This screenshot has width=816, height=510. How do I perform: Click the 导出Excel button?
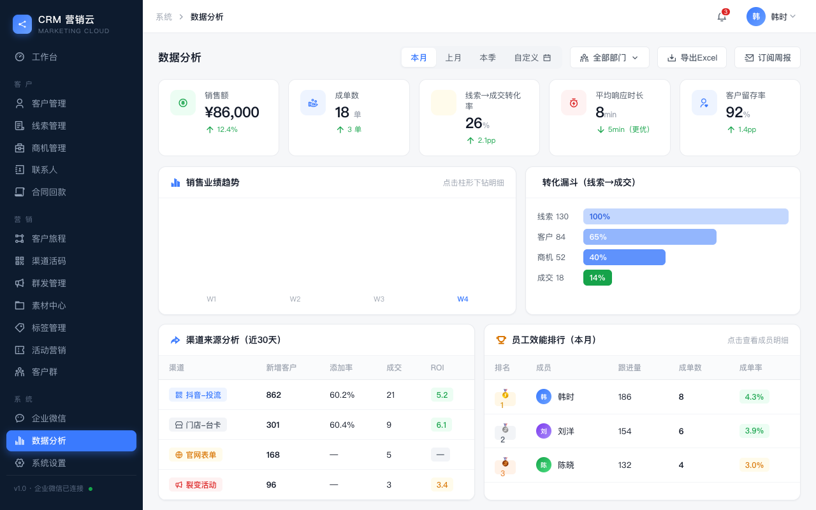point(692,57)
